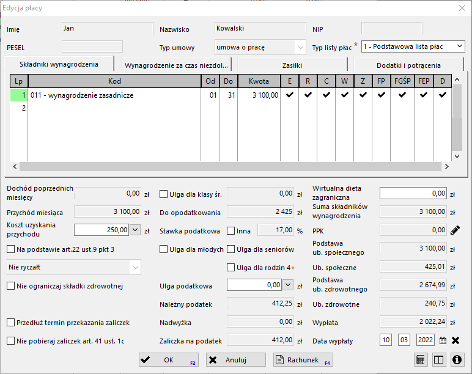The height and width of the screenshot is (374, 472).
Task: Open calendar picker for Data wypłaty
Action: 443,340
